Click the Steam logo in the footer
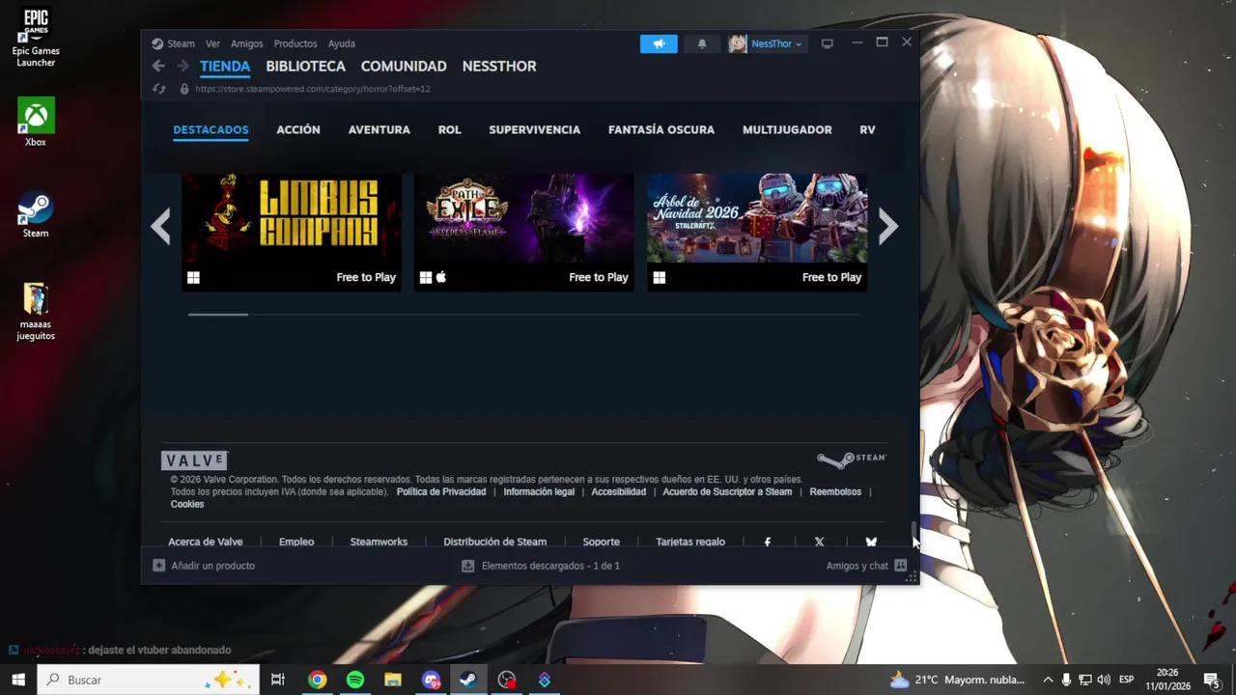Viewport: 1236px width, 695px height. [x=851, y=459]
